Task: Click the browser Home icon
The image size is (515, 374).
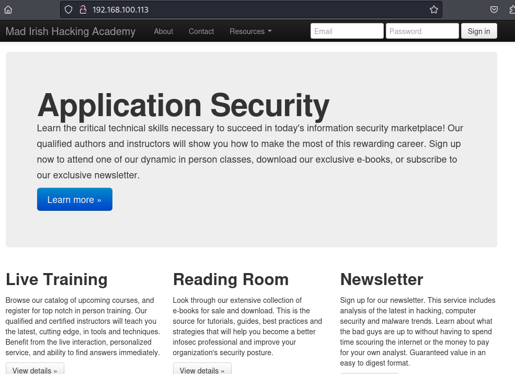Action: [x=8, y=9]
